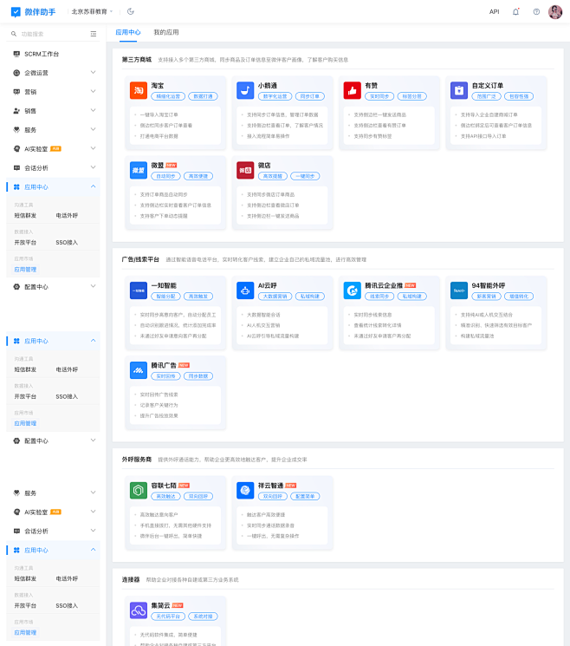Switch to the 我的应用 tab
570x646 pixels.
[166, 32]
